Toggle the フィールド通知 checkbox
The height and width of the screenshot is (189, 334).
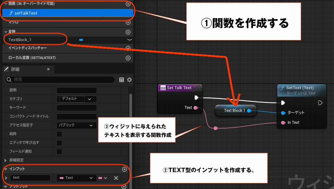pos(59,151)
